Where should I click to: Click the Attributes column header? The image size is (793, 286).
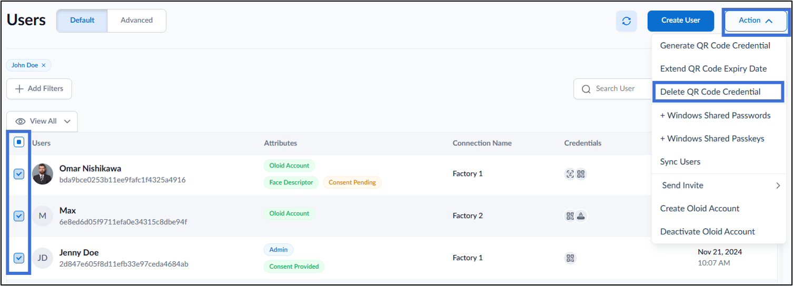pos(281,143)
